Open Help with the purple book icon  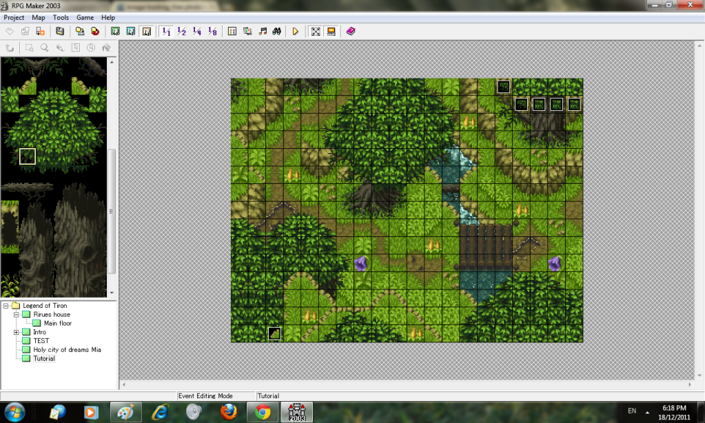click(x=351, y=31)
